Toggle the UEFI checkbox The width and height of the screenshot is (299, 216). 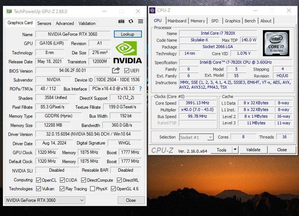pos(127,71)
